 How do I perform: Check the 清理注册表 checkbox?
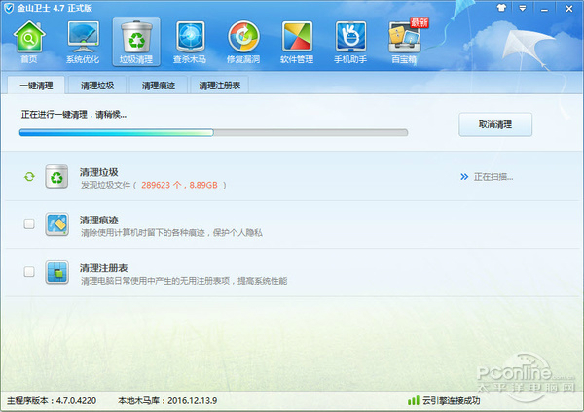(29, 271)
